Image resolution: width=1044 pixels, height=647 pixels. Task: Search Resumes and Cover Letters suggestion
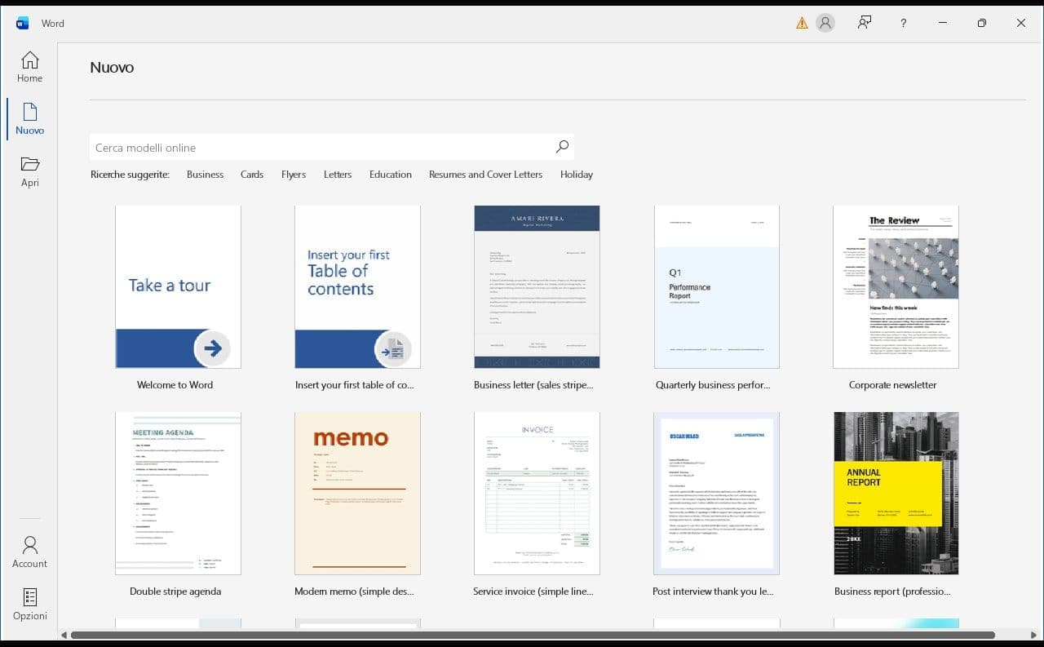point(485,174)
